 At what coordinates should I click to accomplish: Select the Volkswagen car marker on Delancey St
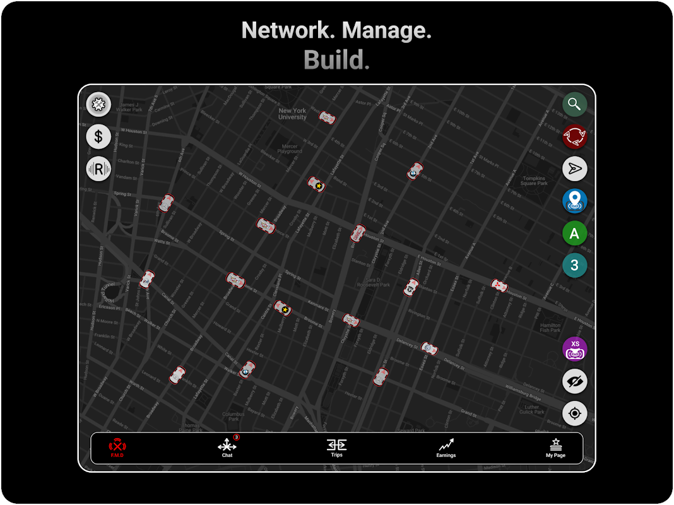coord(429,348)
